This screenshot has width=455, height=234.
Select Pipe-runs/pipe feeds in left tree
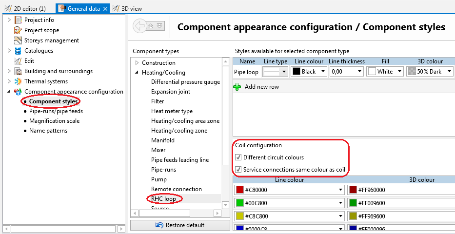point(56,111)
